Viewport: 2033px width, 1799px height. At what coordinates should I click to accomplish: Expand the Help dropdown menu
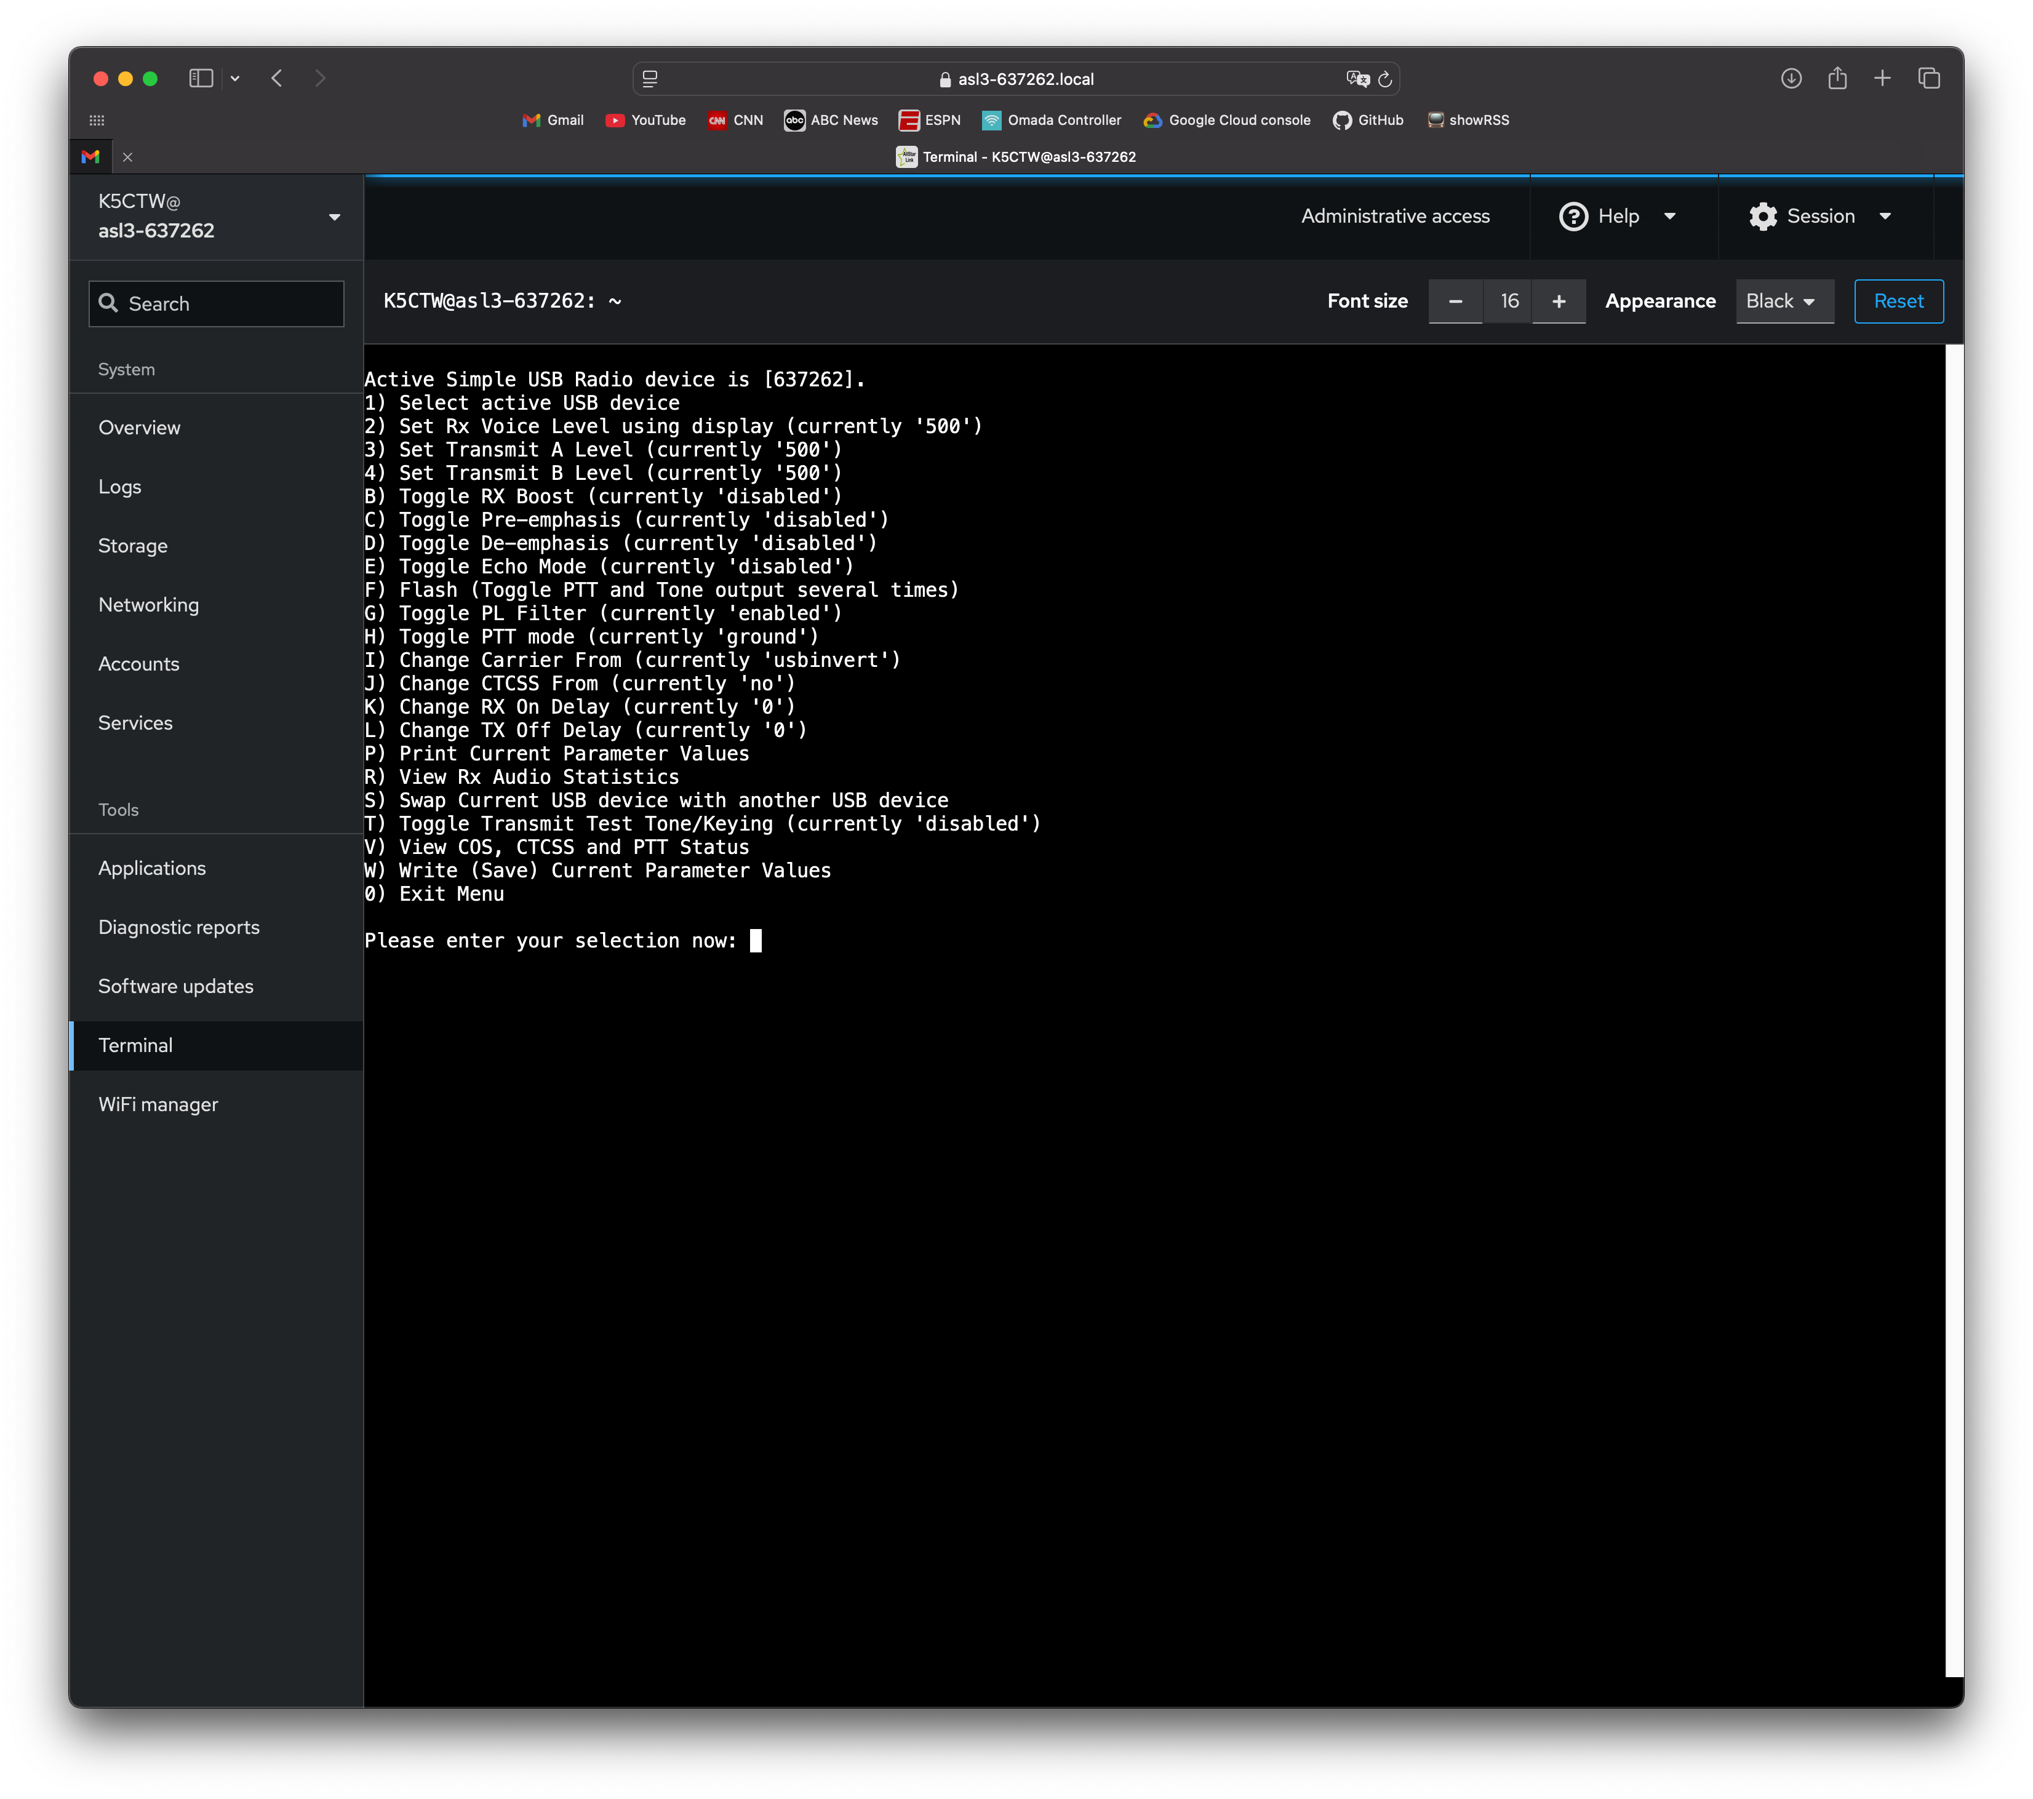[x=1617, y=216]
